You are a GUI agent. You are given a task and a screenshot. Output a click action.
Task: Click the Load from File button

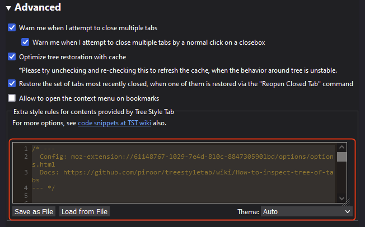point(85,212)
